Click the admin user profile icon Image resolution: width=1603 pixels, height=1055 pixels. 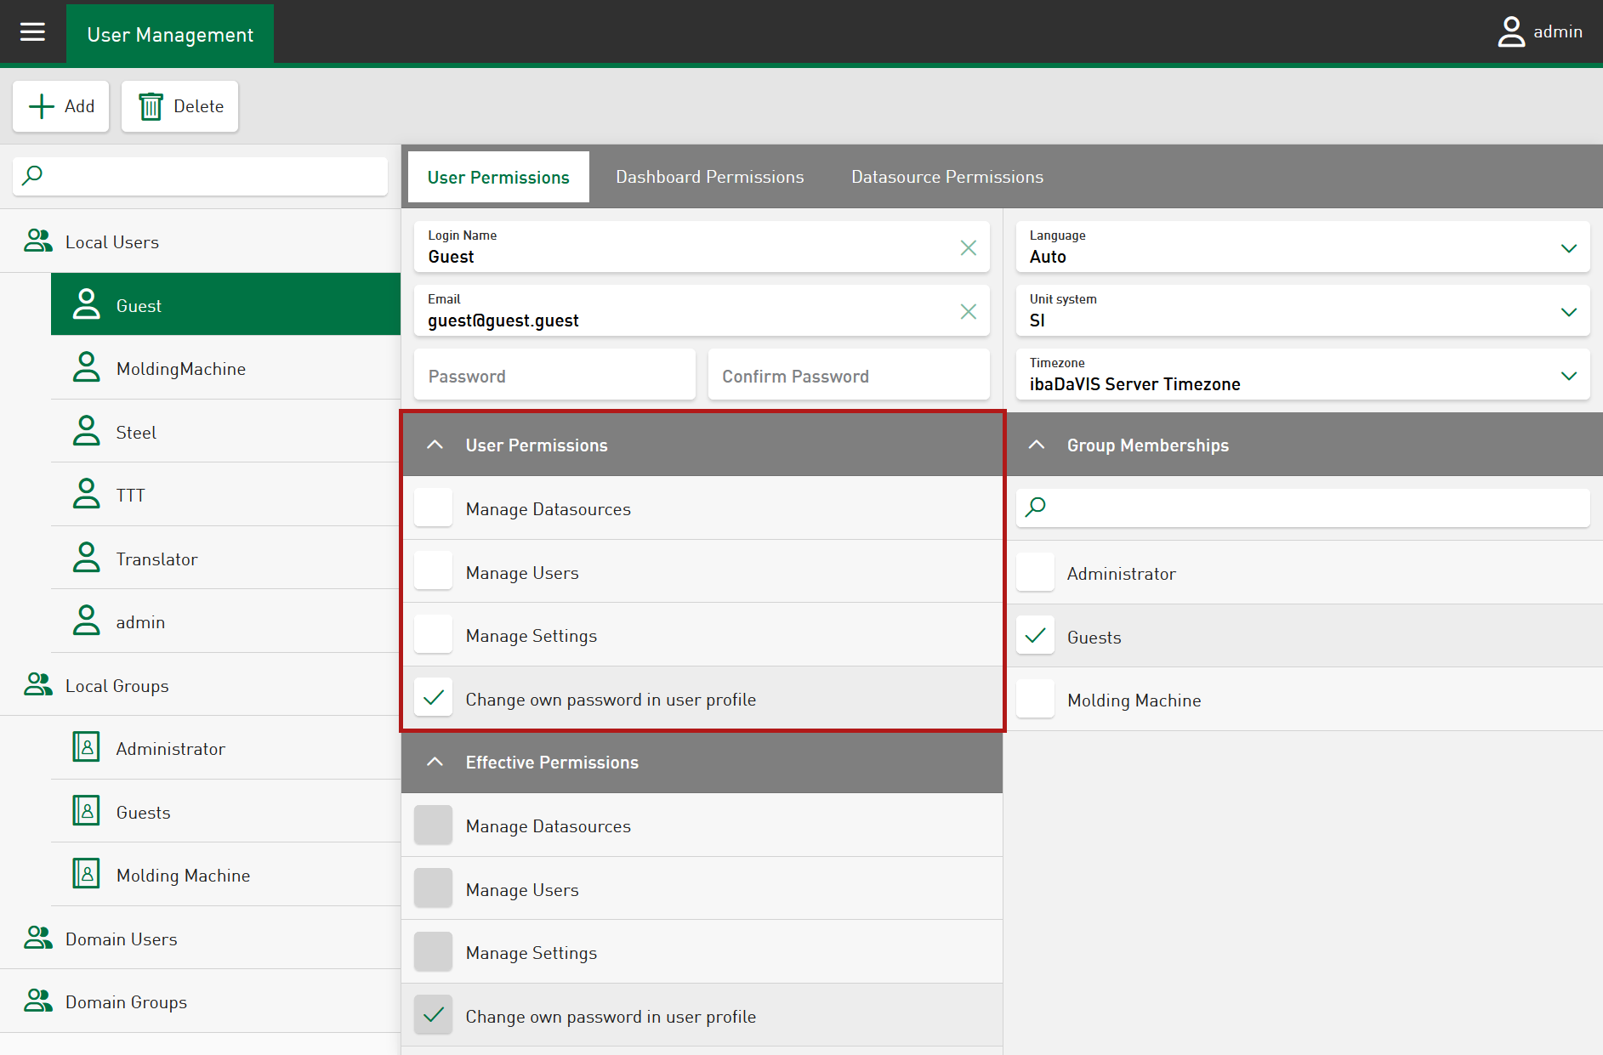point(1510,32)
